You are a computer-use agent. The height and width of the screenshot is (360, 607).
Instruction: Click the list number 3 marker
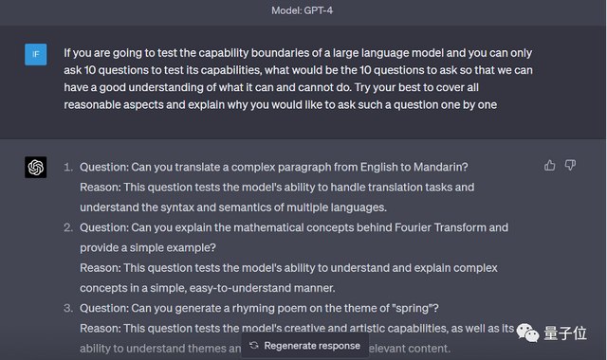coord(68,308)
